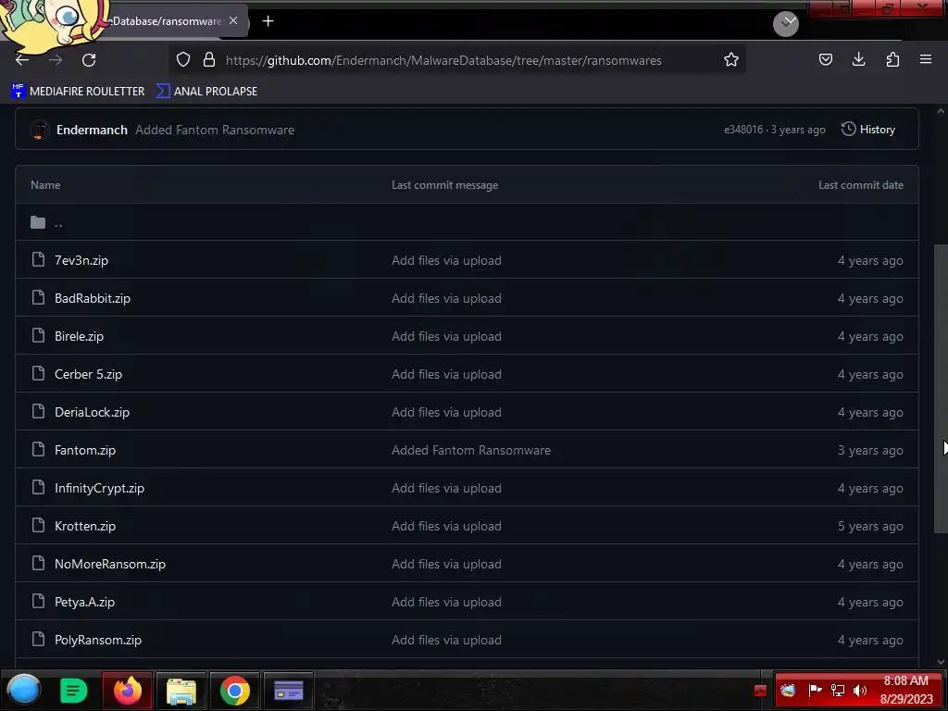Image resolution: width=948 pixels, height=711 pixels.
Task: Click file icon next to InfinityCrypt.zip
Action: click(38, 487)
